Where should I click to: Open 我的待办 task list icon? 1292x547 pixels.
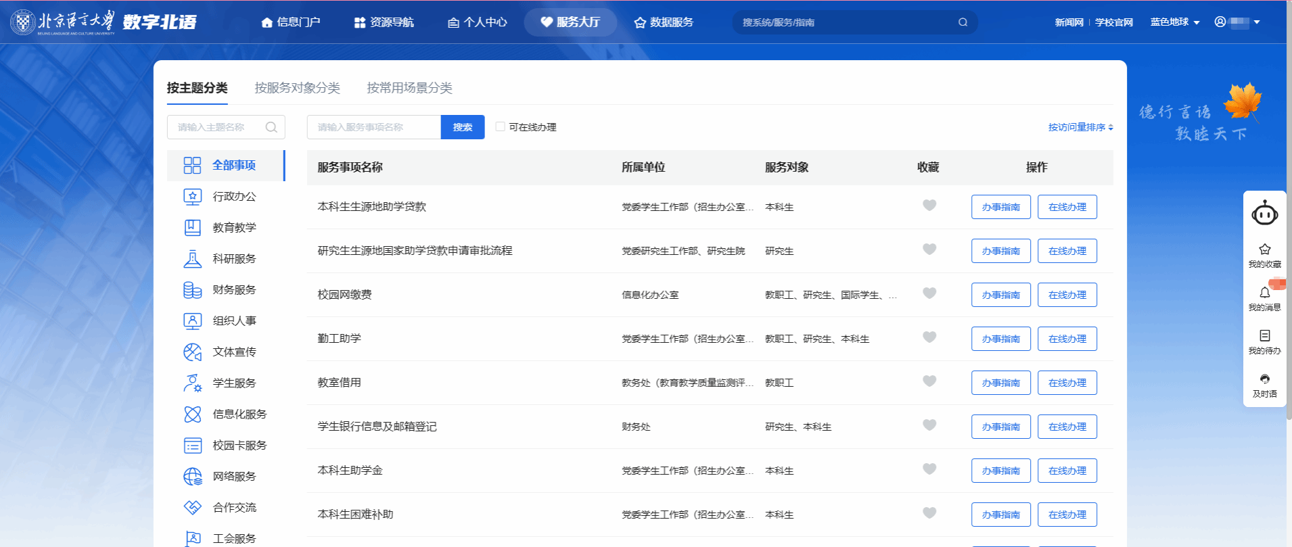pyautogui.click(x=1264, y=336)
